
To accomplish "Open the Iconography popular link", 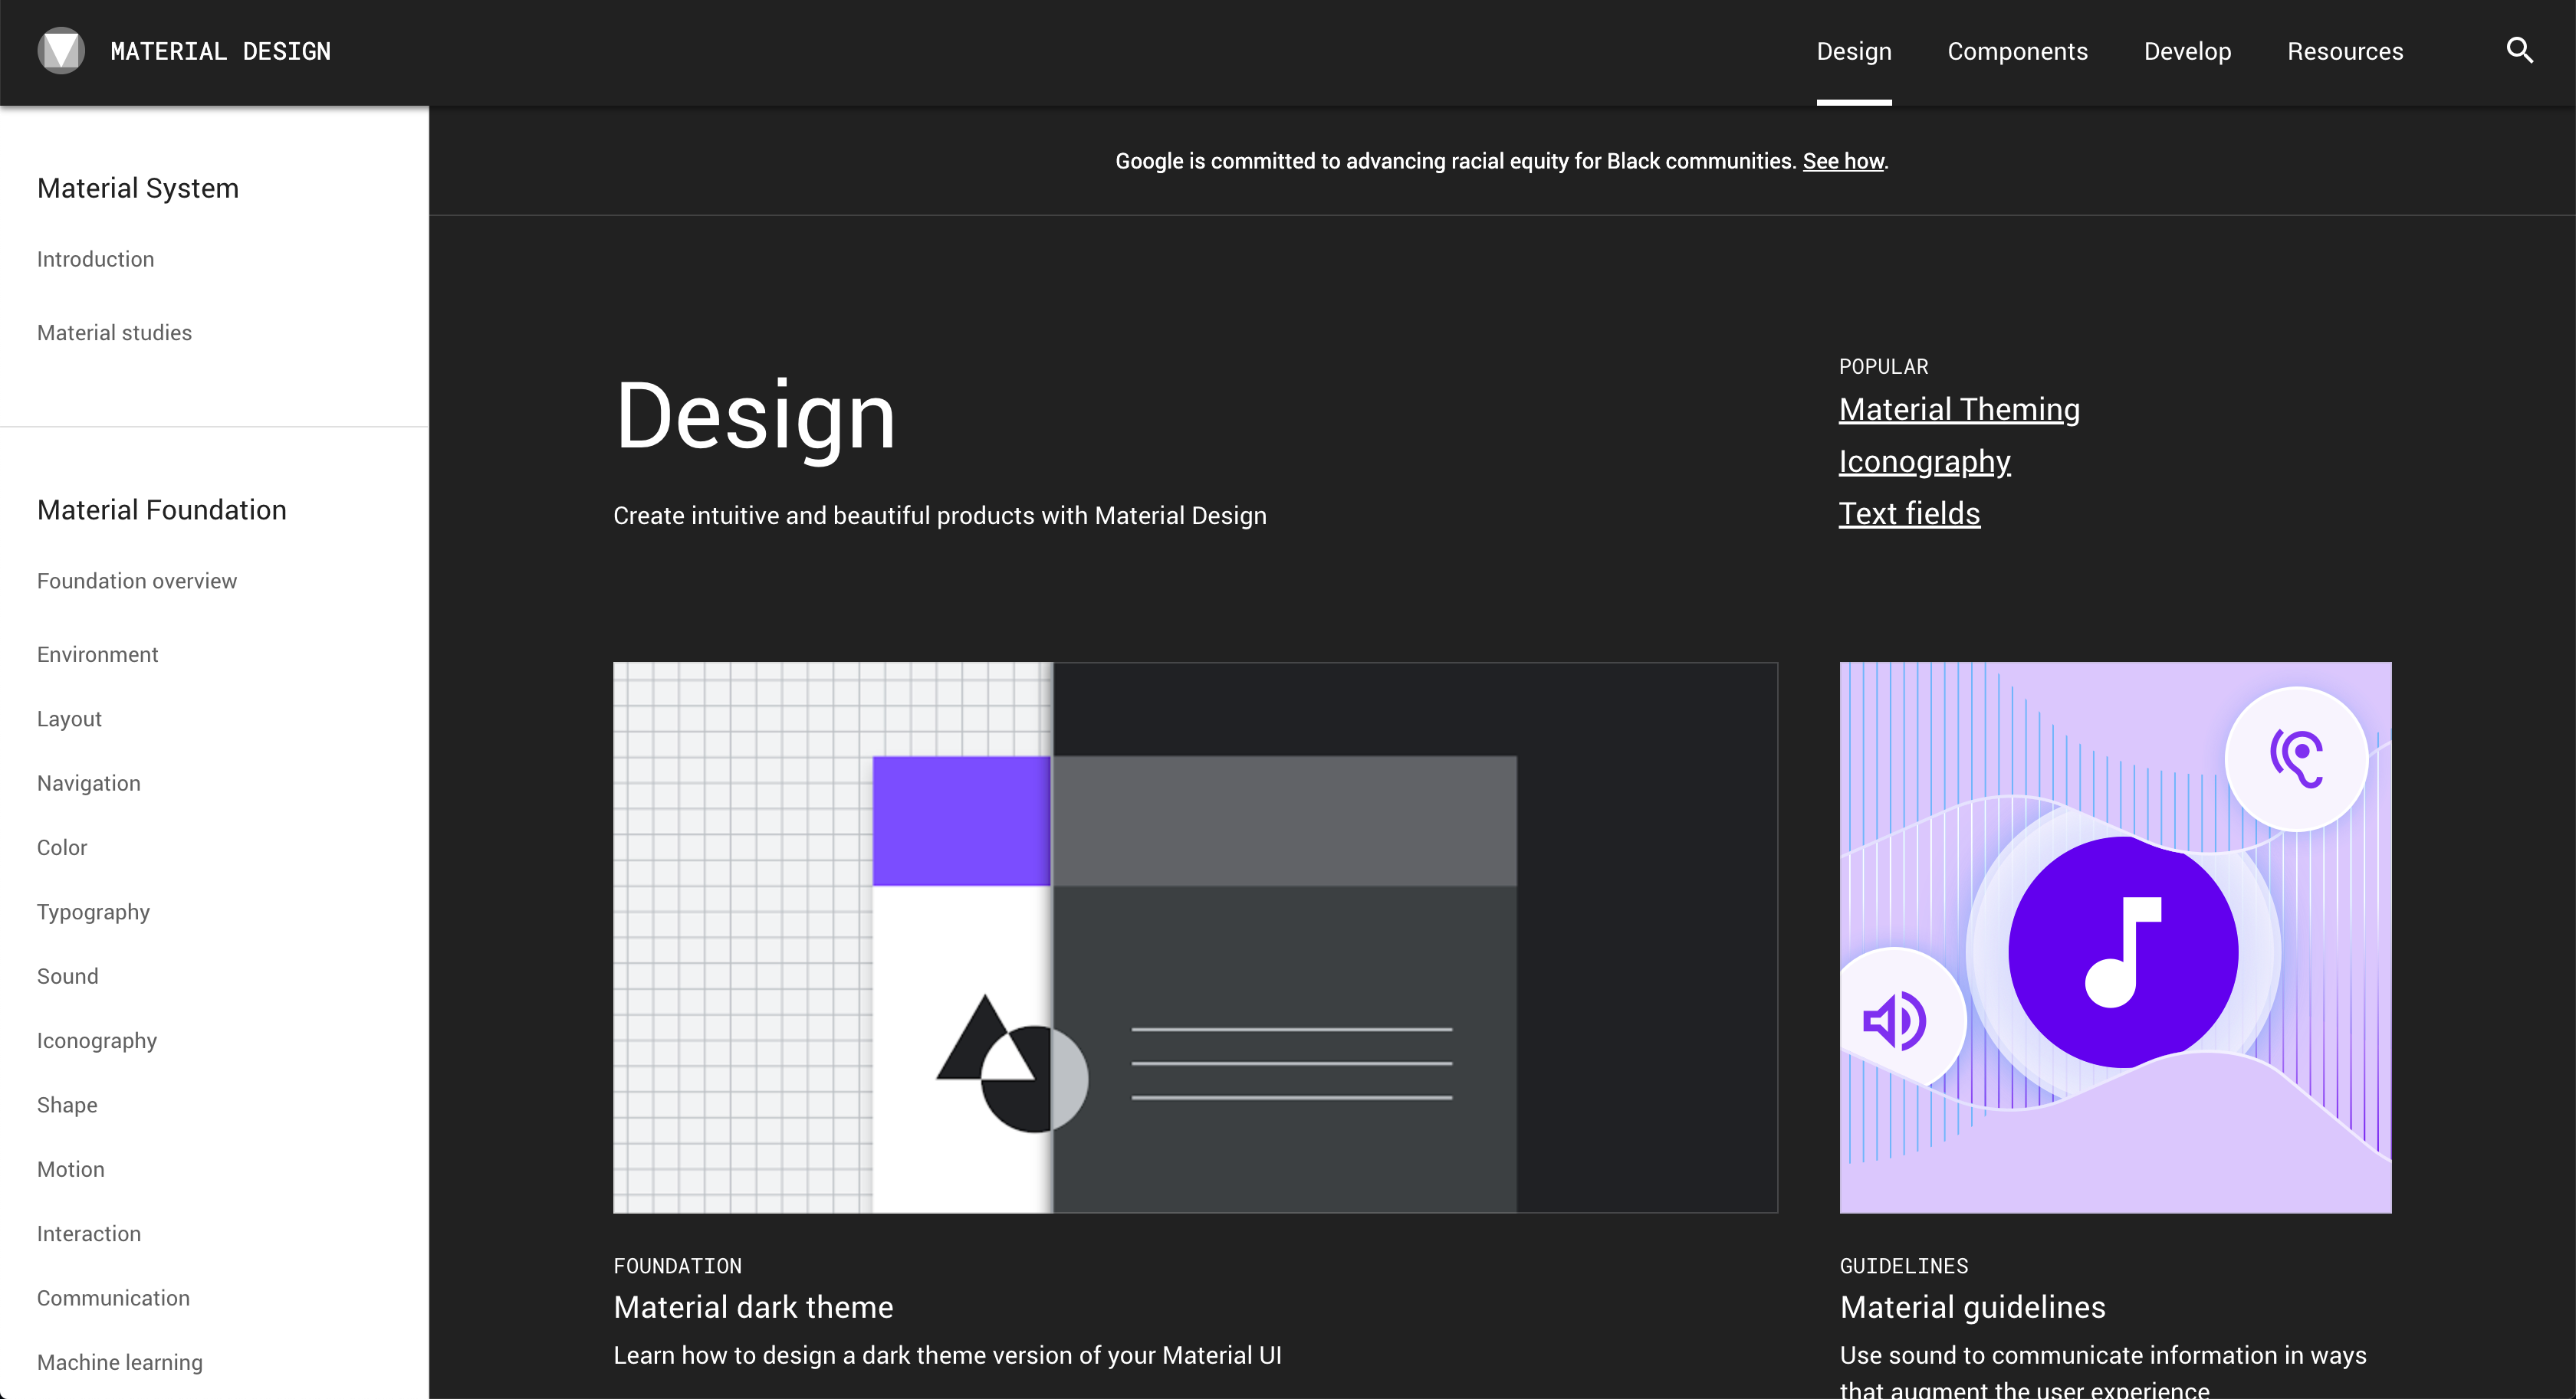I will point(1924,462).
